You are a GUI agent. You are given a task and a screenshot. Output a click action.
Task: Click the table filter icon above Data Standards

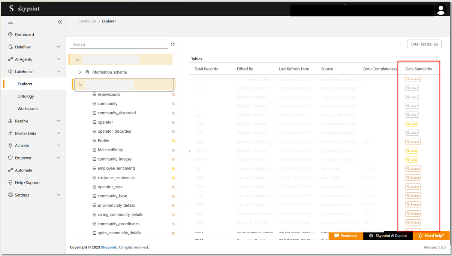point(437,58)
